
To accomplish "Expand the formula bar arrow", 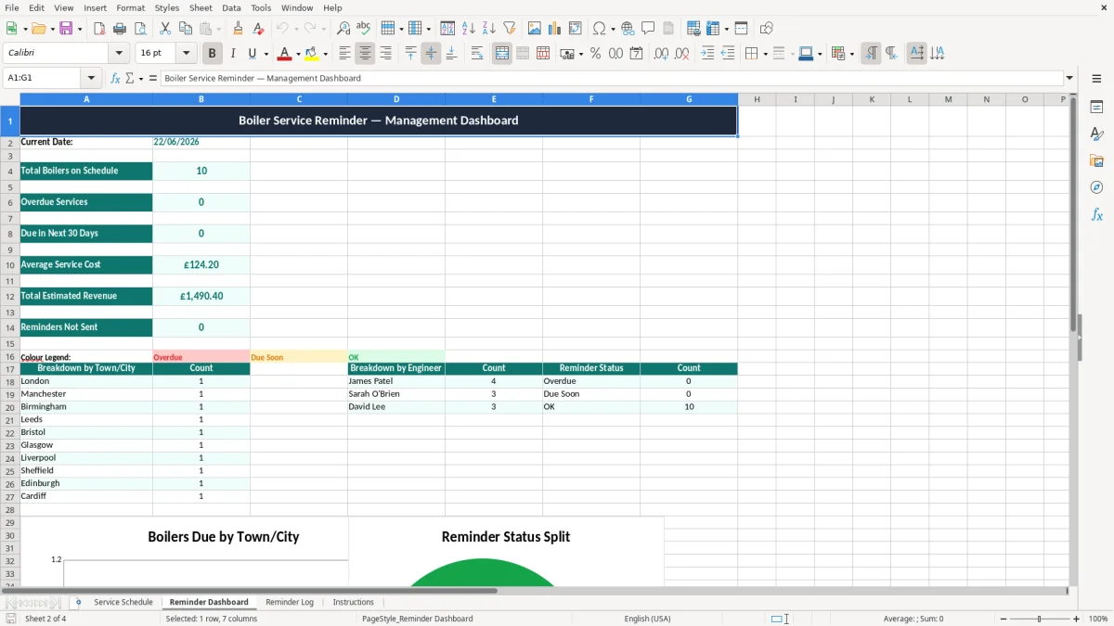I will pyautogui.click(x=1069, y=78).
